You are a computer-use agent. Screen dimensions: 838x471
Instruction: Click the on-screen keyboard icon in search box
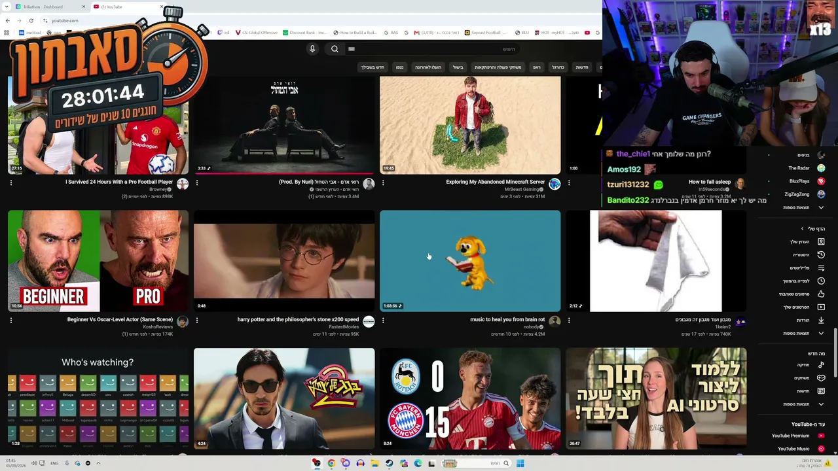pyautogui.click(x=352, y=49)
